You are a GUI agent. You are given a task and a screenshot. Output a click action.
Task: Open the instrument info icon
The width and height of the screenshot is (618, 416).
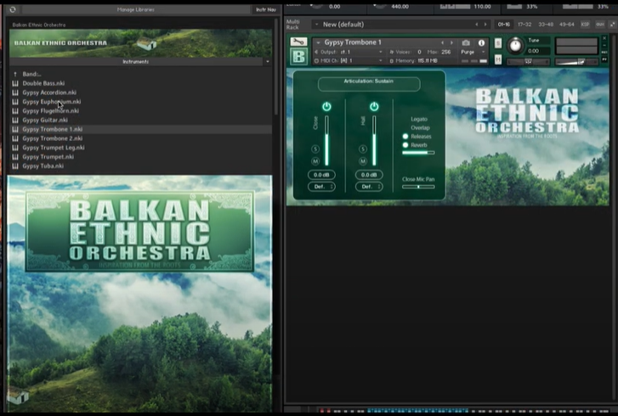pyautogui.click(x=481, y=42)
